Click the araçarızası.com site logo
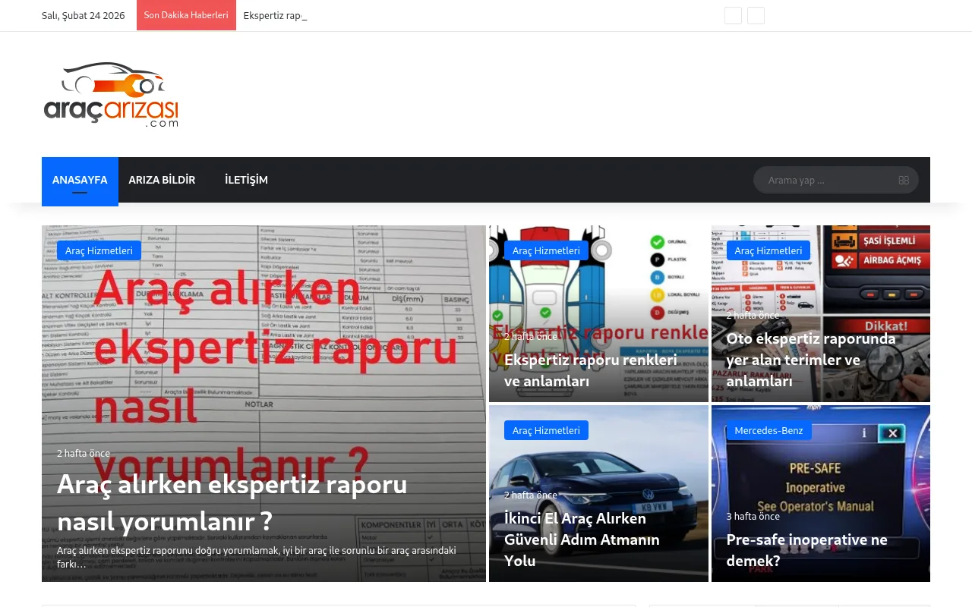This screenshot has width=972, height=607. tap(111, 93)
